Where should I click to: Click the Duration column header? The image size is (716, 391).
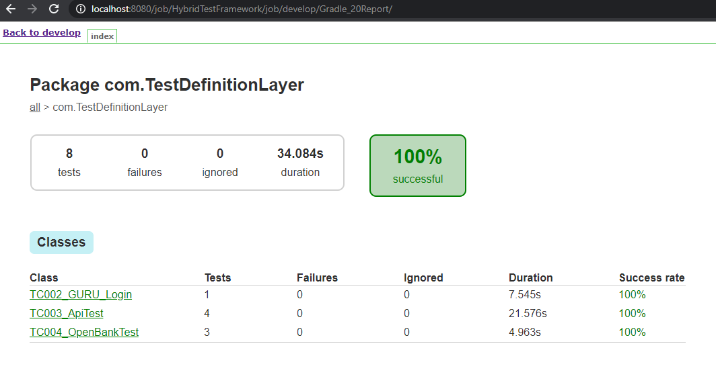tap(530, 277)
